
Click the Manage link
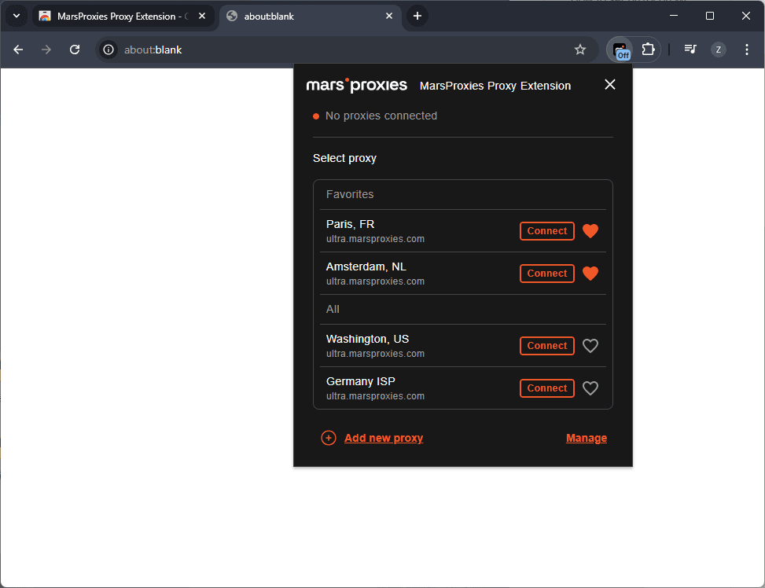tap(586, 438)
